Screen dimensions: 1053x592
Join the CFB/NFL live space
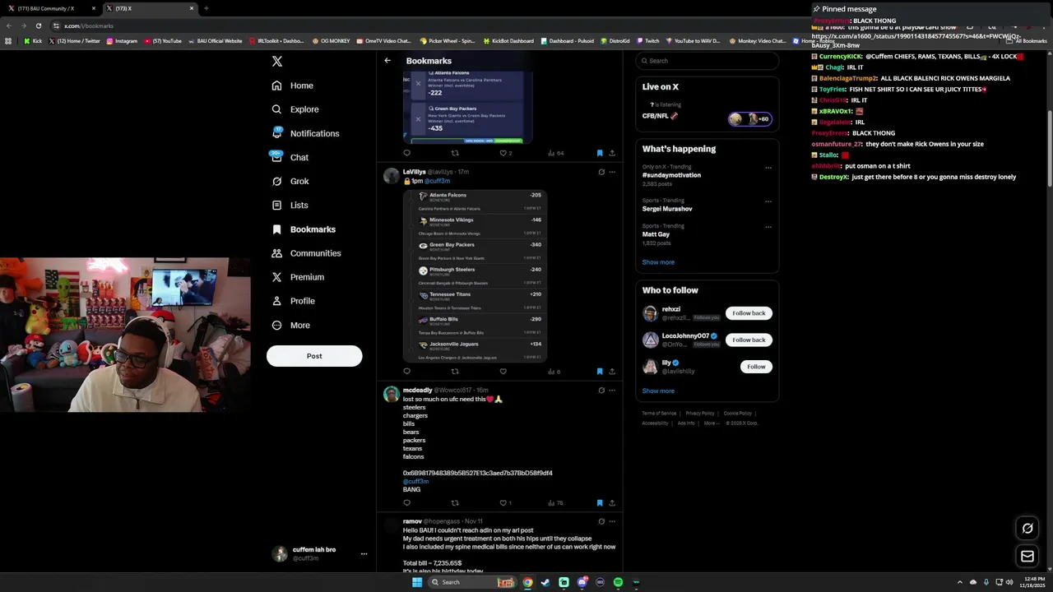[x=707, y=112]
